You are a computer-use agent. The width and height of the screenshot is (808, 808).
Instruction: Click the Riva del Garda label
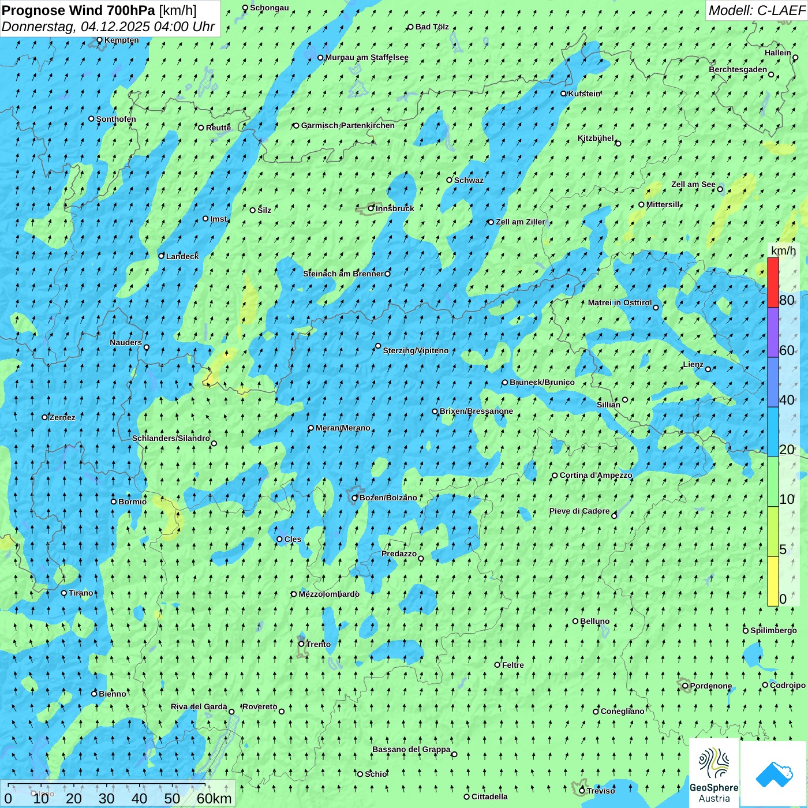[199, 706]
